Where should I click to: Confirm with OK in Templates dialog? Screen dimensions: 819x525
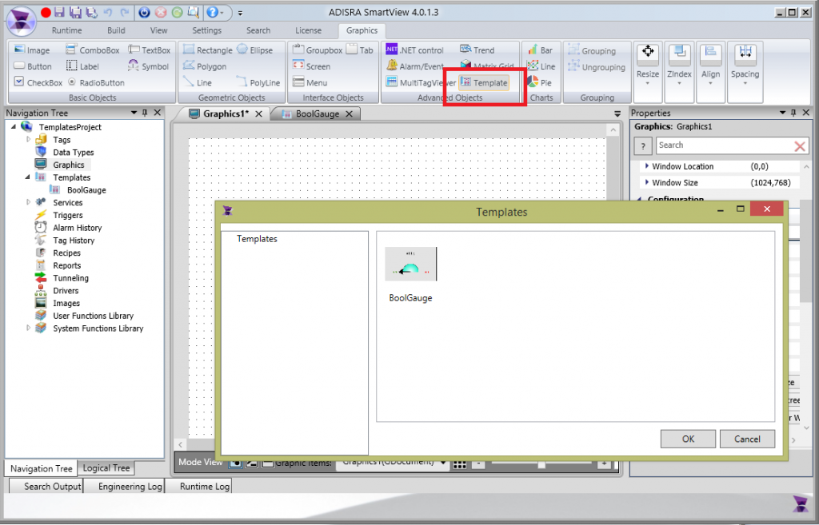[688, 439]
